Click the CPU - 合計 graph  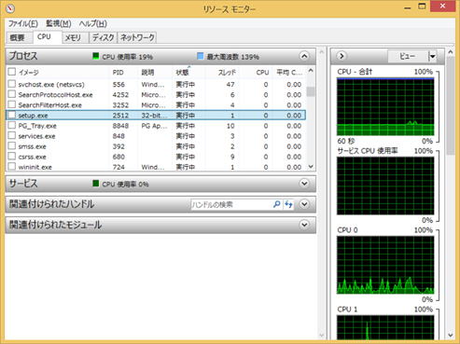385,106
